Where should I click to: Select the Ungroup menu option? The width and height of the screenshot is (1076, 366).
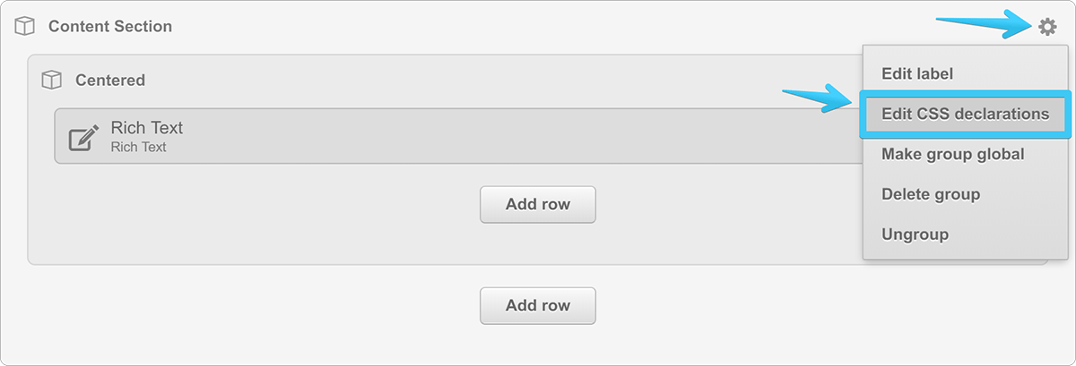(915, 234)
